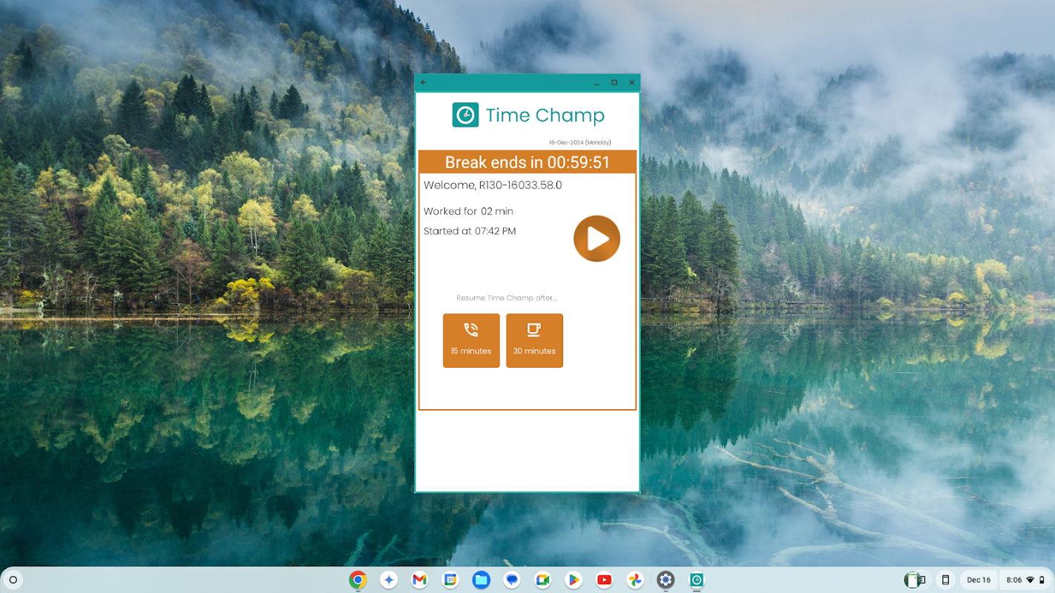Open quick settings from the 8:06 clock
This screenshot has width=1055, height=593.
(1026, 580)
